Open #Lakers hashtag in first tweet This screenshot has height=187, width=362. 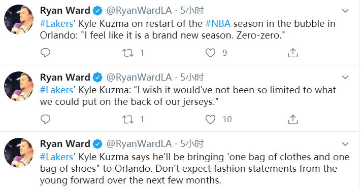tap(56, 24)
